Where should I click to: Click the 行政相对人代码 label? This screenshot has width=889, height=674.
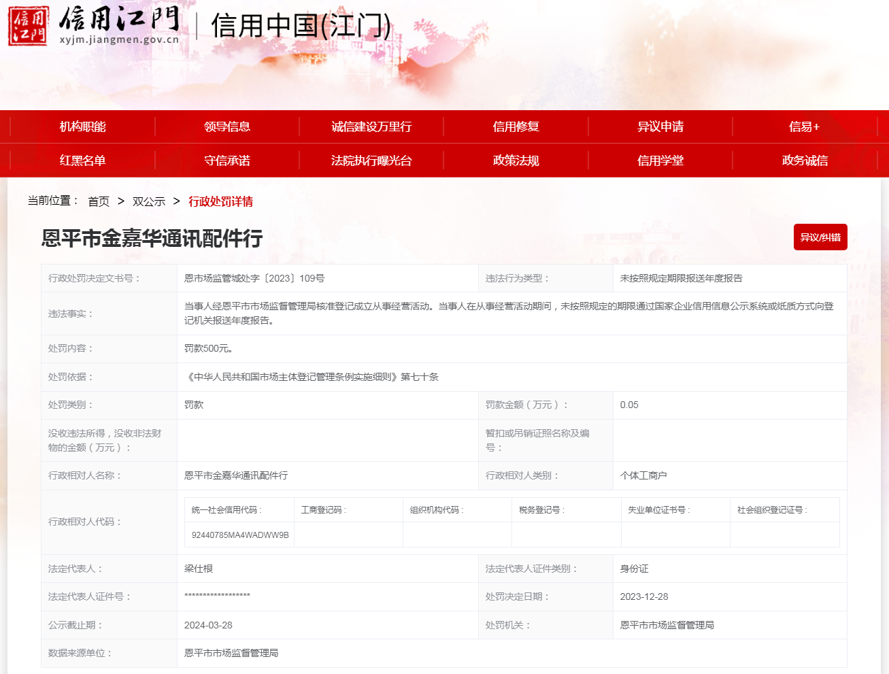pos(84,522)
